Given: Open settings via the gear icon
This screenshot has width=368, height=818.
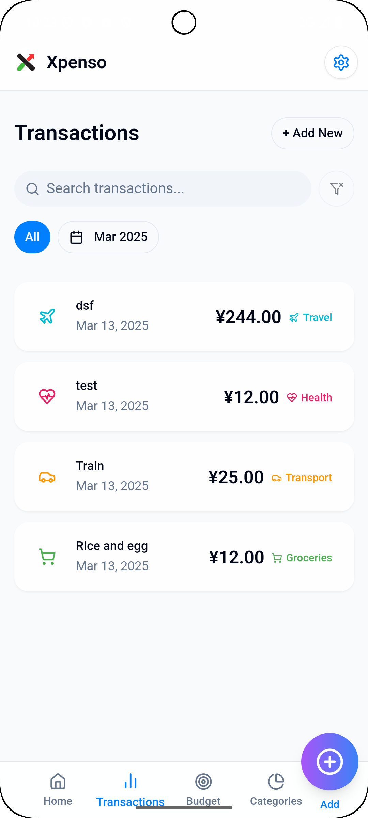Looking at the screenshot, I should pyautogui.click(x=341, y=62).
